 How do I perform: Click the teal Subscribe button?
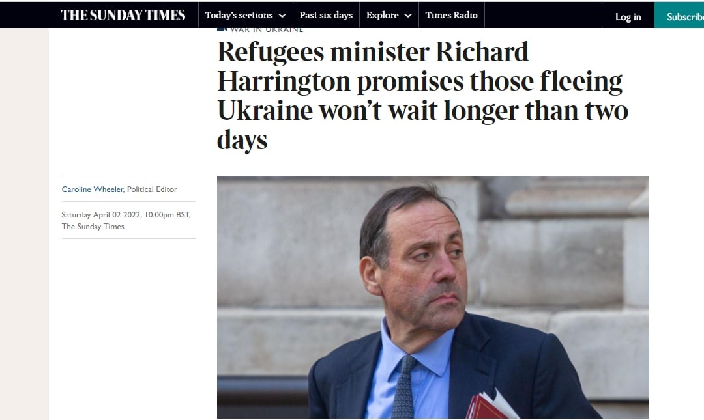pyautogui.click(x=679, y=15)
